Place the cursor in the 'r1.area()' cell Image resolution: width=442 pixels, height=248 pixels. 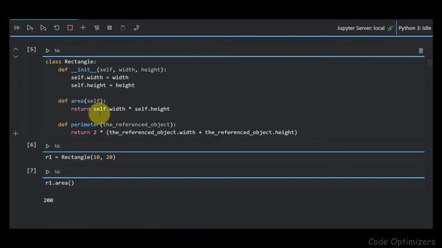[x=60, y=183]
